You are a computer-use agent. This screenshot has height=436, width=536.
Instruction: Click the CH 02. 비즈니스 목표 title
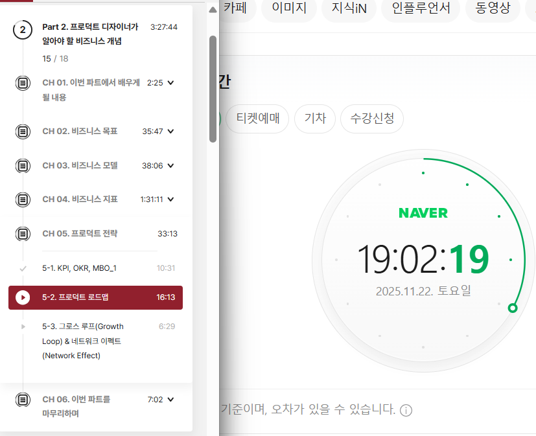click(x=80, y=132)
